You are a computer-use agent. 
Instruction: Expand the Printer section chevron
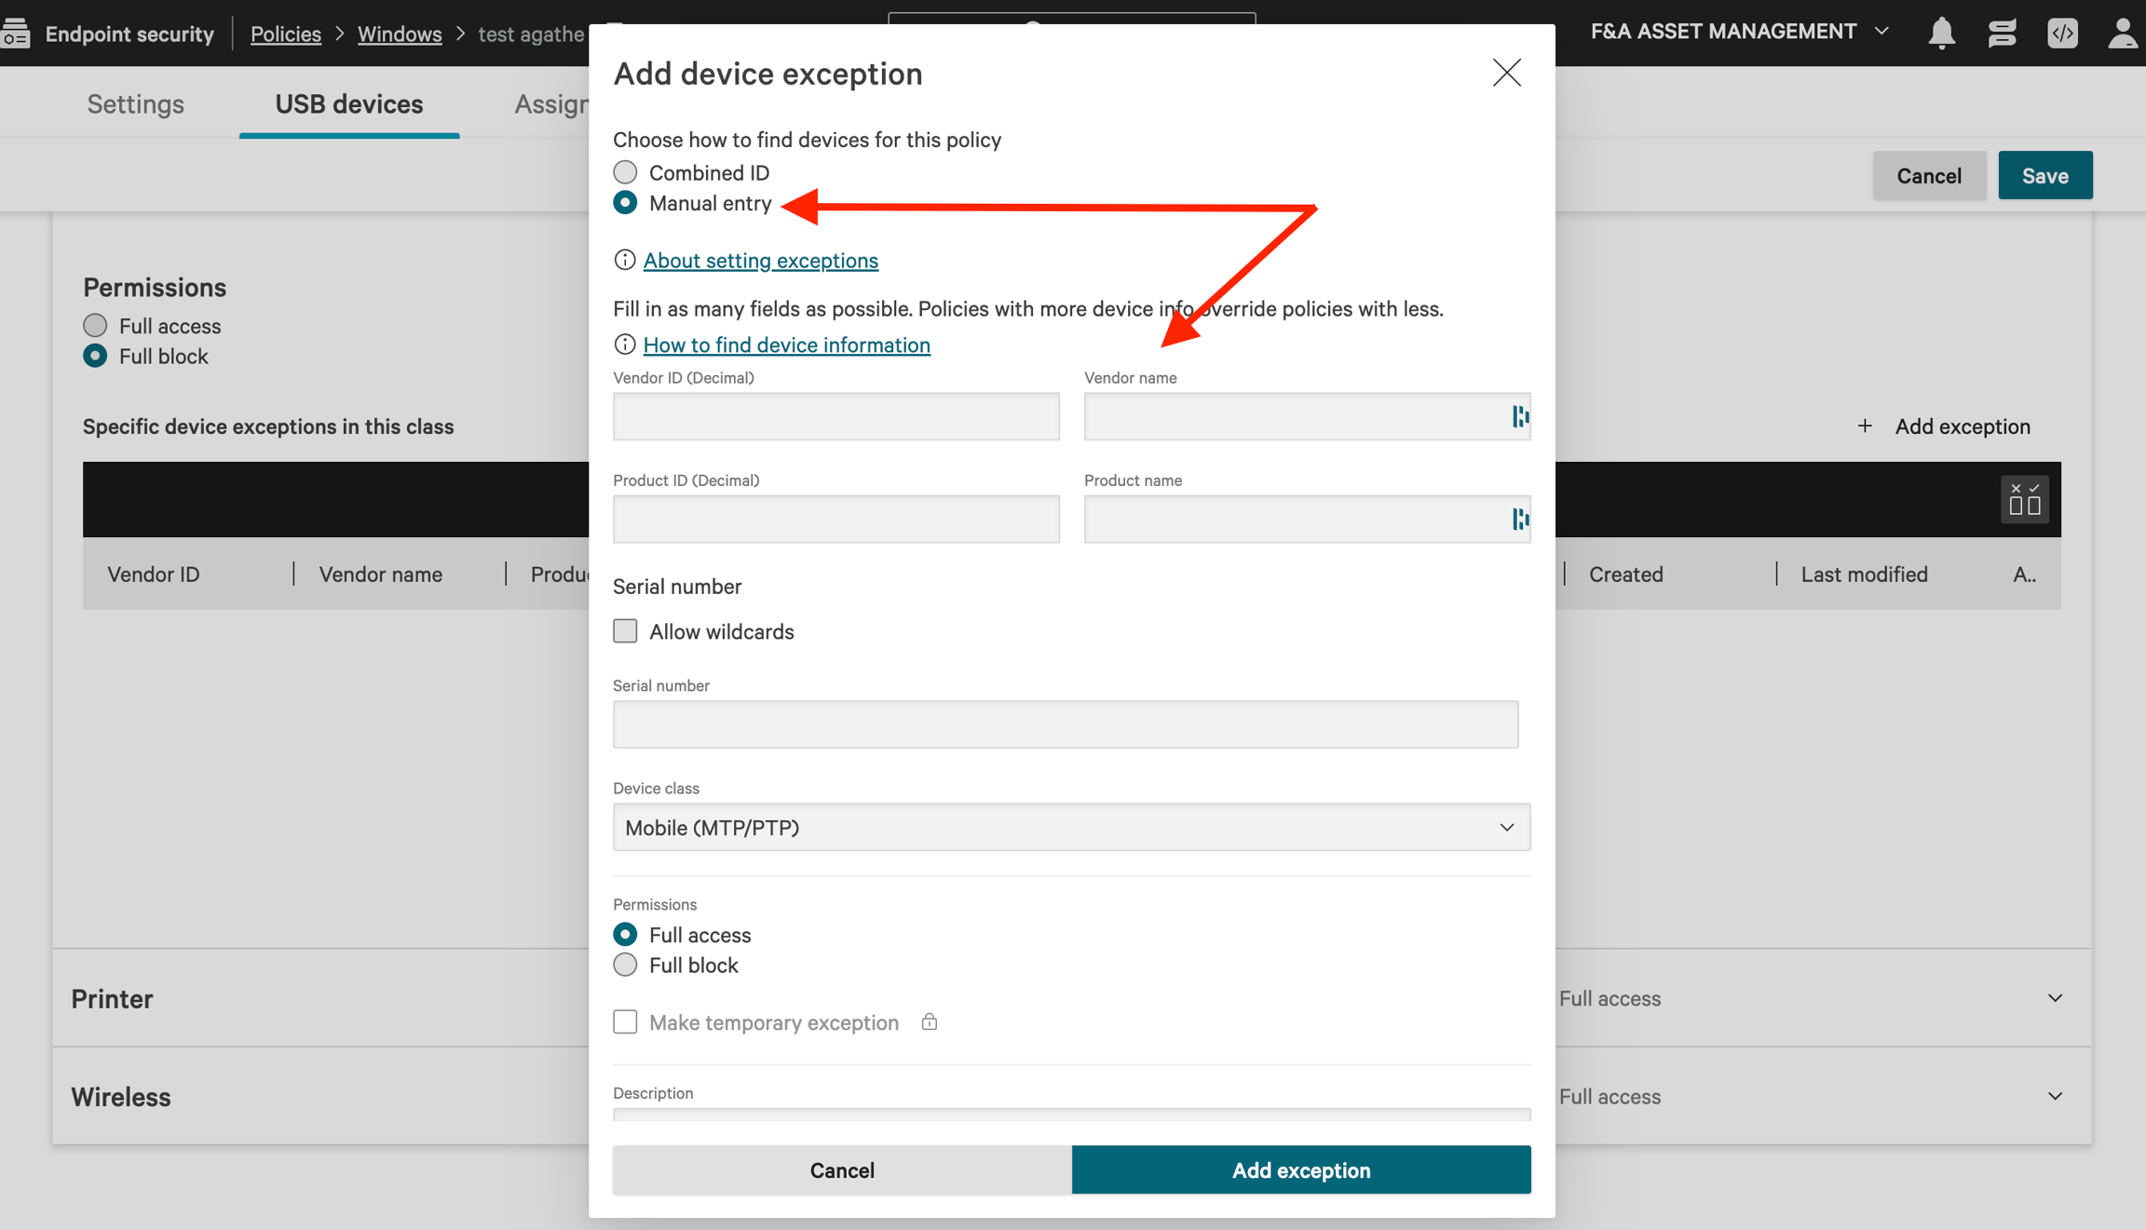tap(2055, 998)
